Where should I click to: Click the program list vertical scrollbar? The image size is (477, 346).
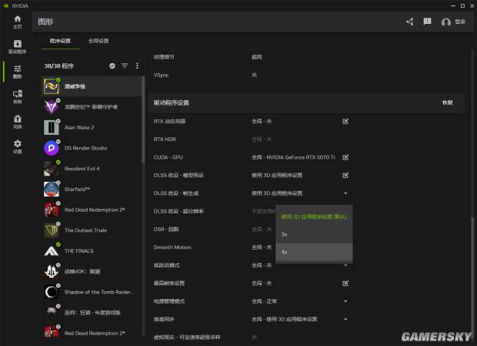click(143, 119)
